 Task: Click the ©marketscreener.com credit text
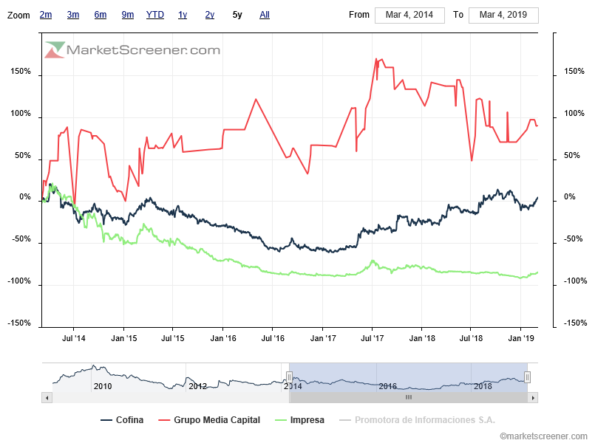click(x=543, y=436)
